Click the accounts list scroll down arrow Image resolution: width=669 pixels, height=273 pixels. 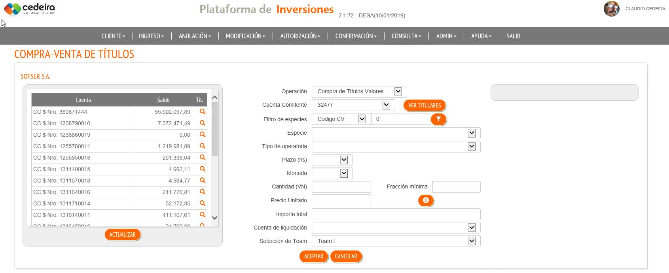click(x=215, y=218)
